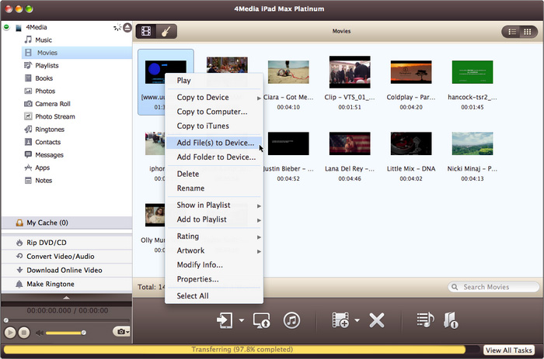Open the dropdown arrow beside Add Files icon

click(x=357, y=320)
